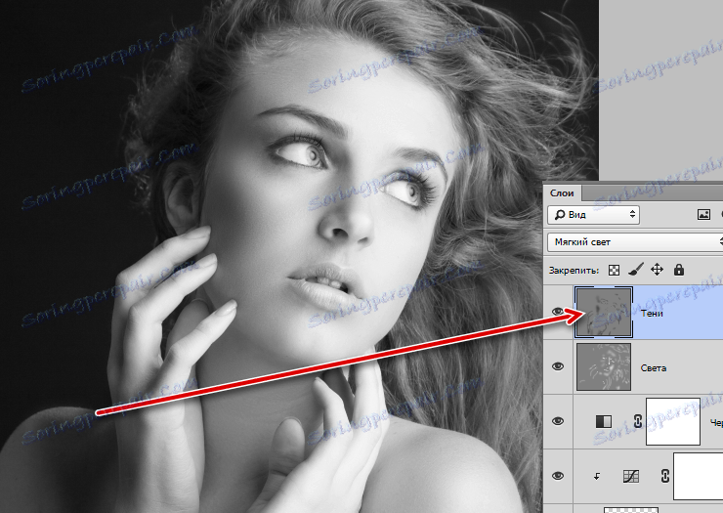Click the Black & White adjustment icon
The image size is (723, 513).
pyautogui.click(x=604, y=421)
